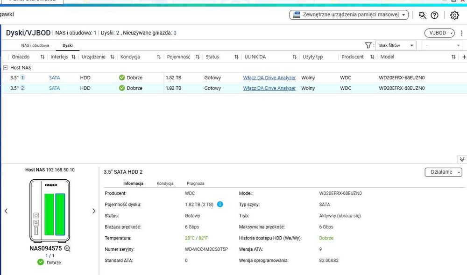Click the green health check icon for disk 2
Screen dimensions: 467x275
[122, 88]
